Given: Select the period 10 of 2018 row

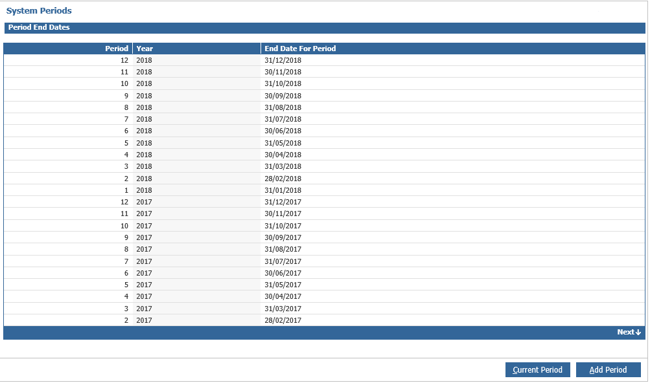Looking at the screenshot, I should coord(259,83).
